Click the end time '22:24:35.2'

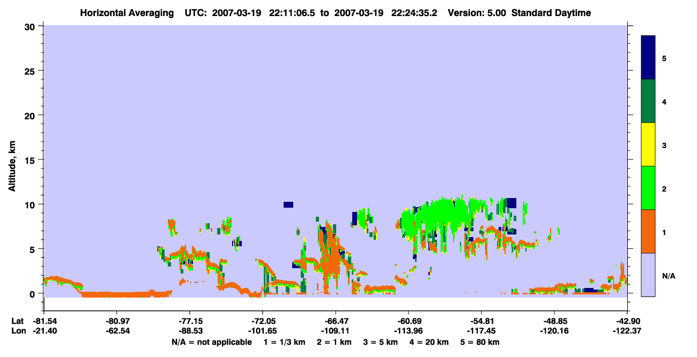click(414, 13)
